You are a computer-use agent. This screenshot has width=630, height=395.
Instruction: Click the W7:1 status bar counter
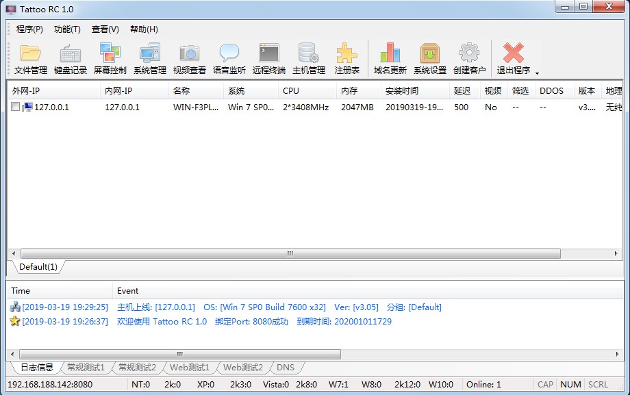tap(338, 385)
